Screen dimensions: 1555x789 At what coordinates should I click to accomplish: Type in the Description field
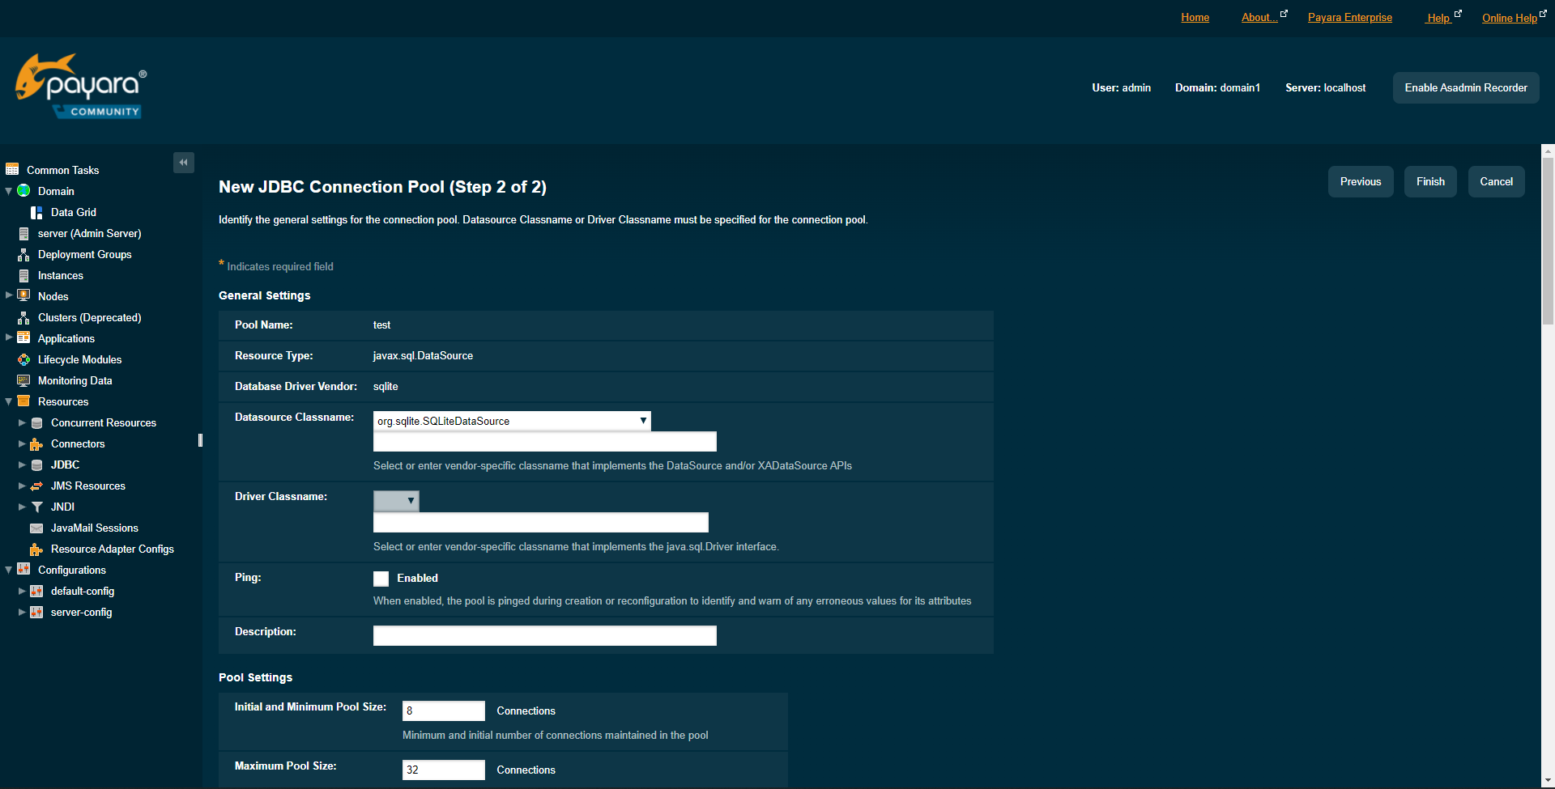(x=543, y=635)
